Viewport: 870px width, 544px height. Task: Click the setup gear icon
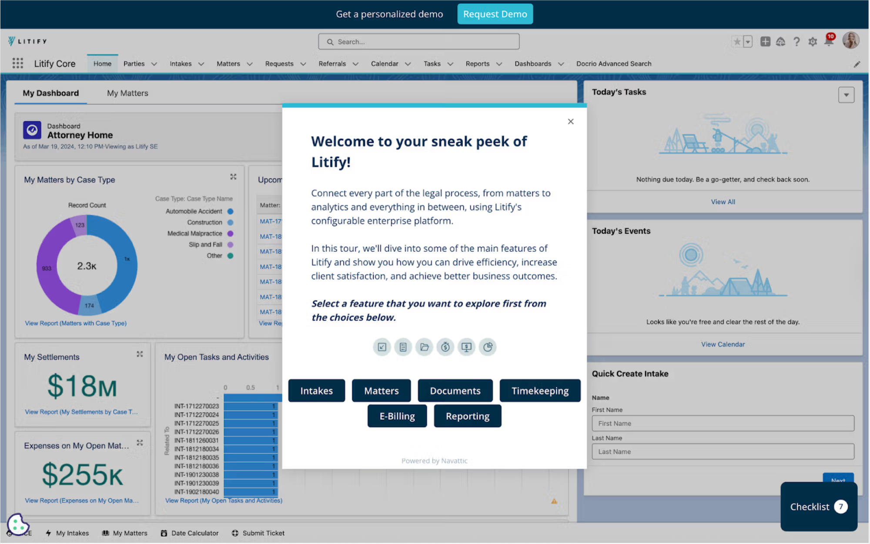(x=812, y=42)
